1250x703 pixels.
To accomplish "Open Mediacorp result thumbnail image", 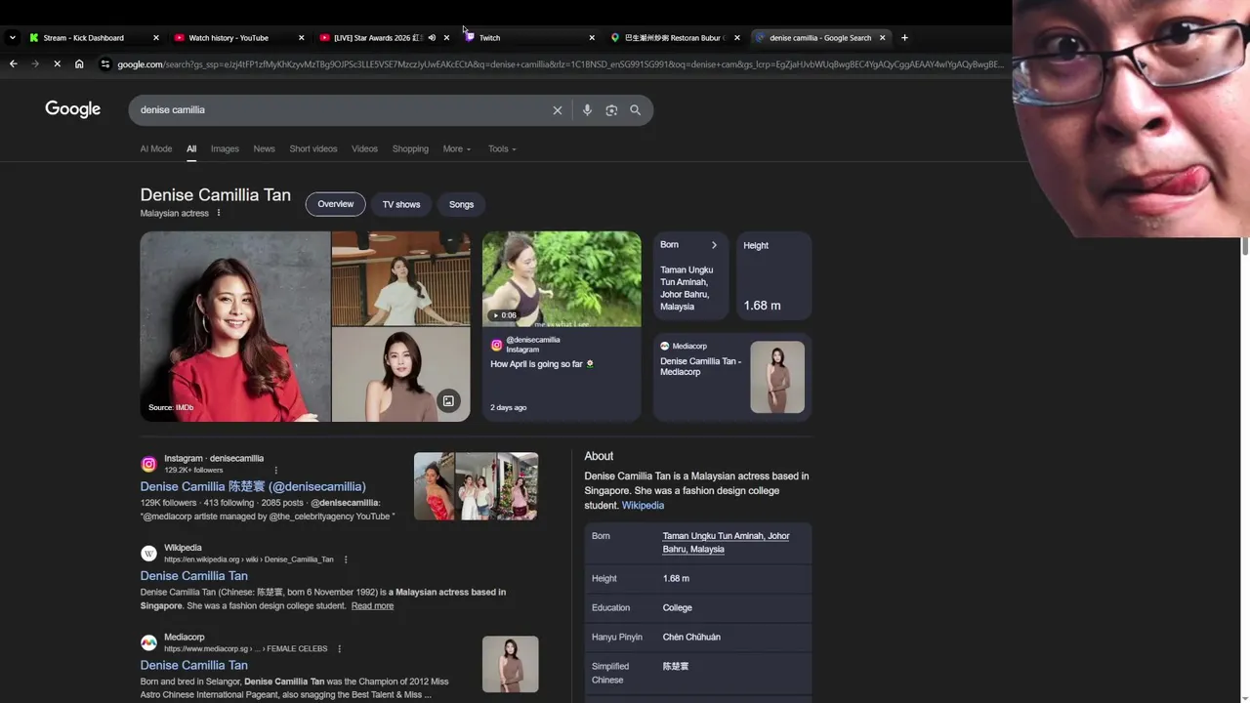I will click(510, 665).
